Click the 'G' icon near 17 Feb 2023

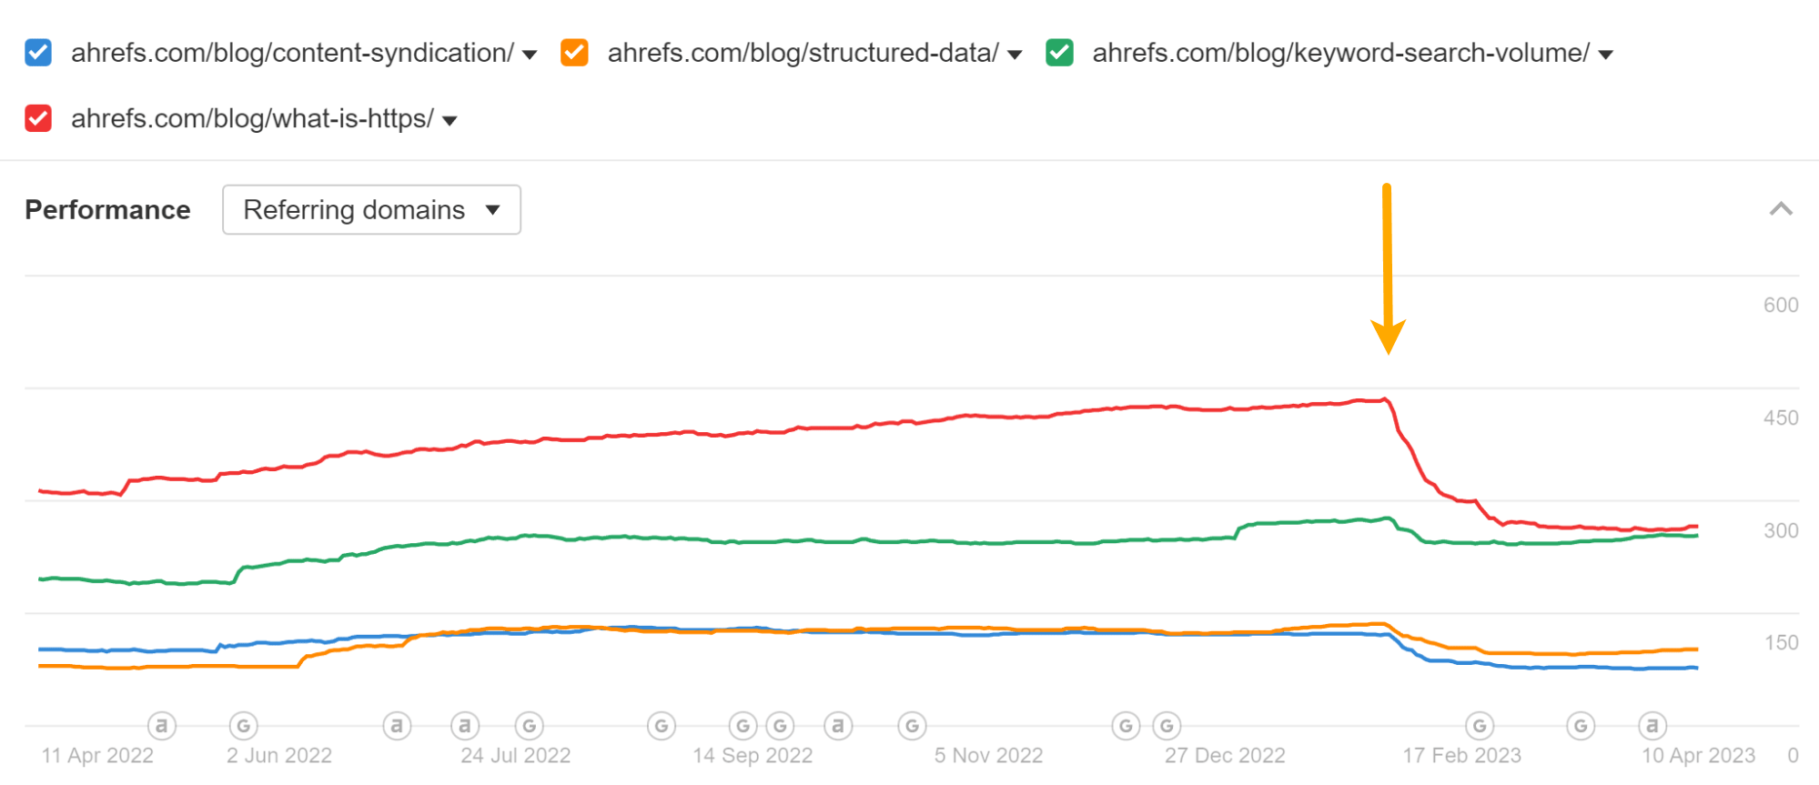point(1479,725)
